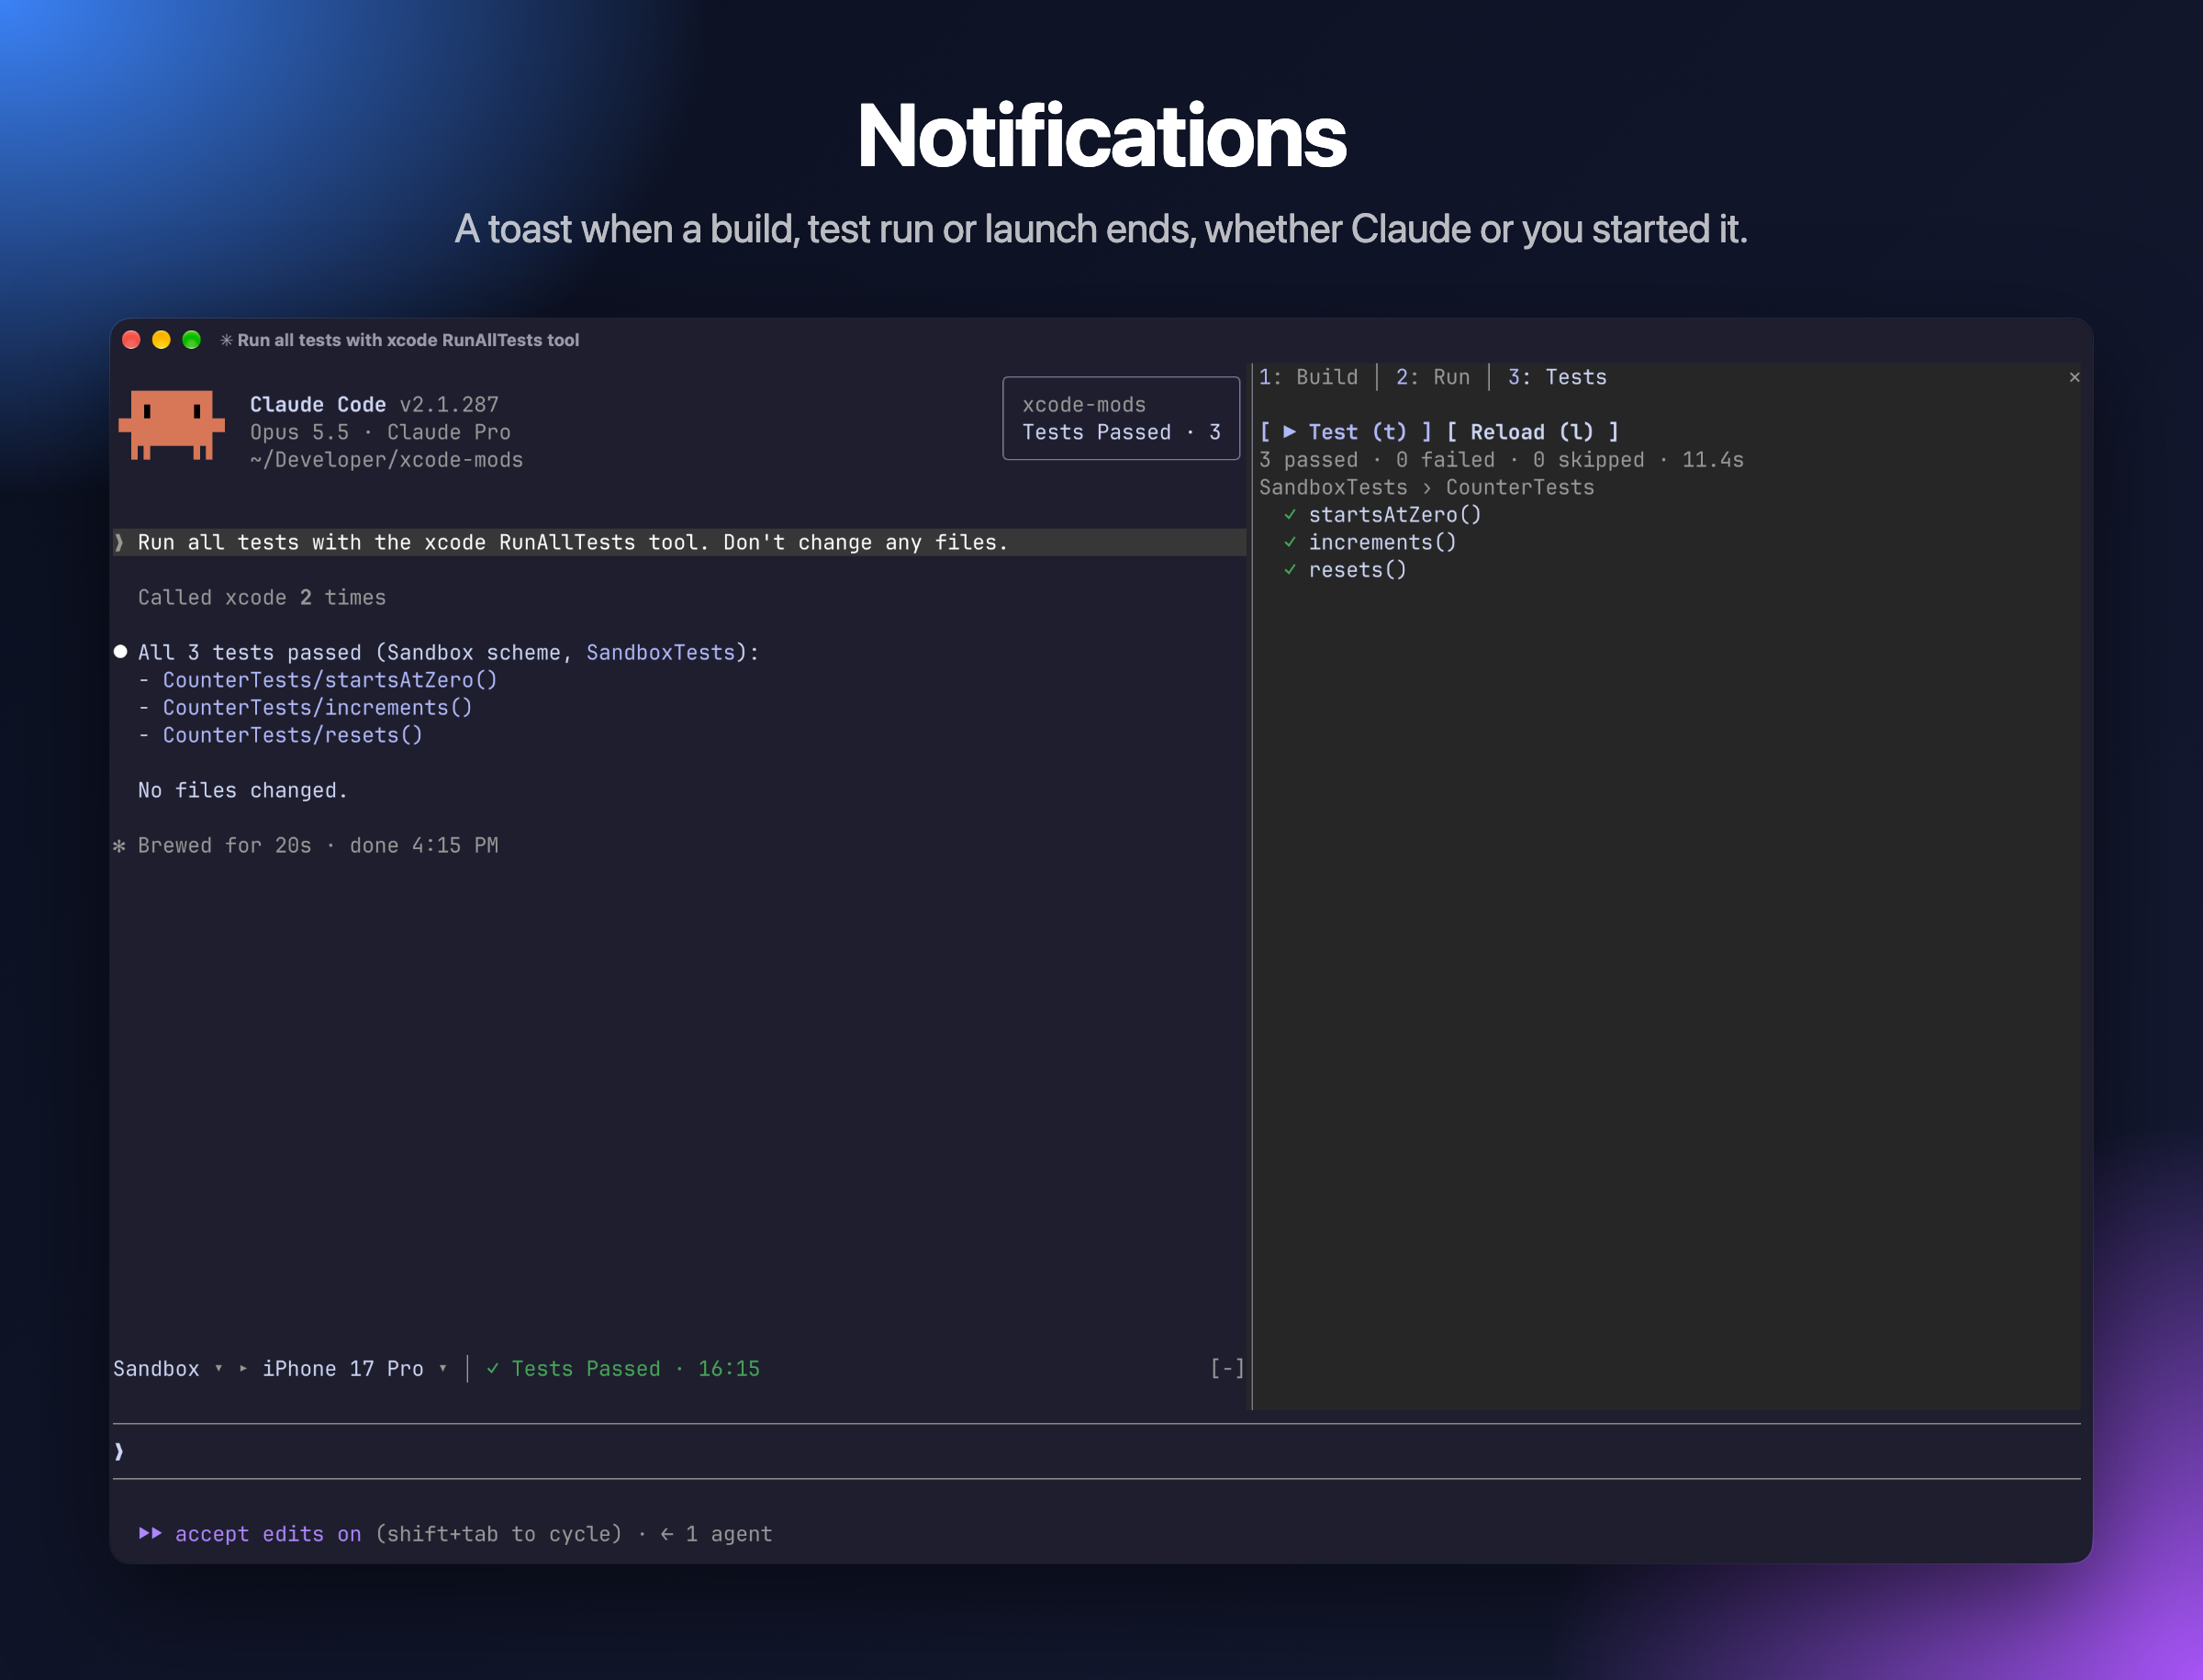Open the CounterTests/increments() link
Screen dimensions: 2203x1680
[317, 708]
